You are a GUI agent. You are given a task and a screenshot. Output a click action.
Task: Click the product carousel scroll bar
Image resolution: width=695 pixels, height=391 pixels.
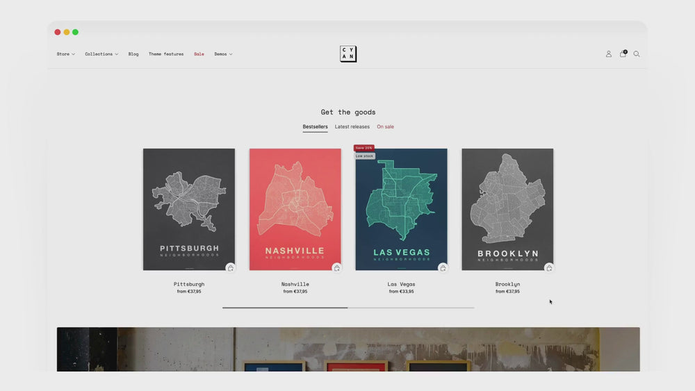click(x=348, y=308)
